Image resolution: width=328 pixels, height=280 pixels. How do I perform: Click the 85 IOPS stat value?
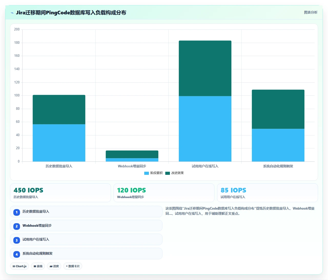point(233,190)
